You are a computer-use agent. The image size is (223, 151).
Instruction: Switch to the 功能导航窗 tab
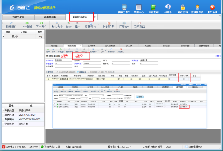(x=18, y=17)
